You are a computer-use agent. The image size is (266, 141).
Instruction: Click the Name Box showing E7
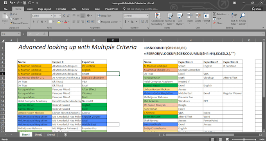(11, 34)
